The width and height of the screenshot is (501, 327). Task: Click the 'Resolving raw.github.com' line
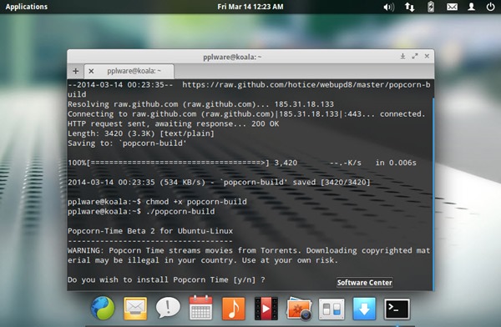coord(200,104)
